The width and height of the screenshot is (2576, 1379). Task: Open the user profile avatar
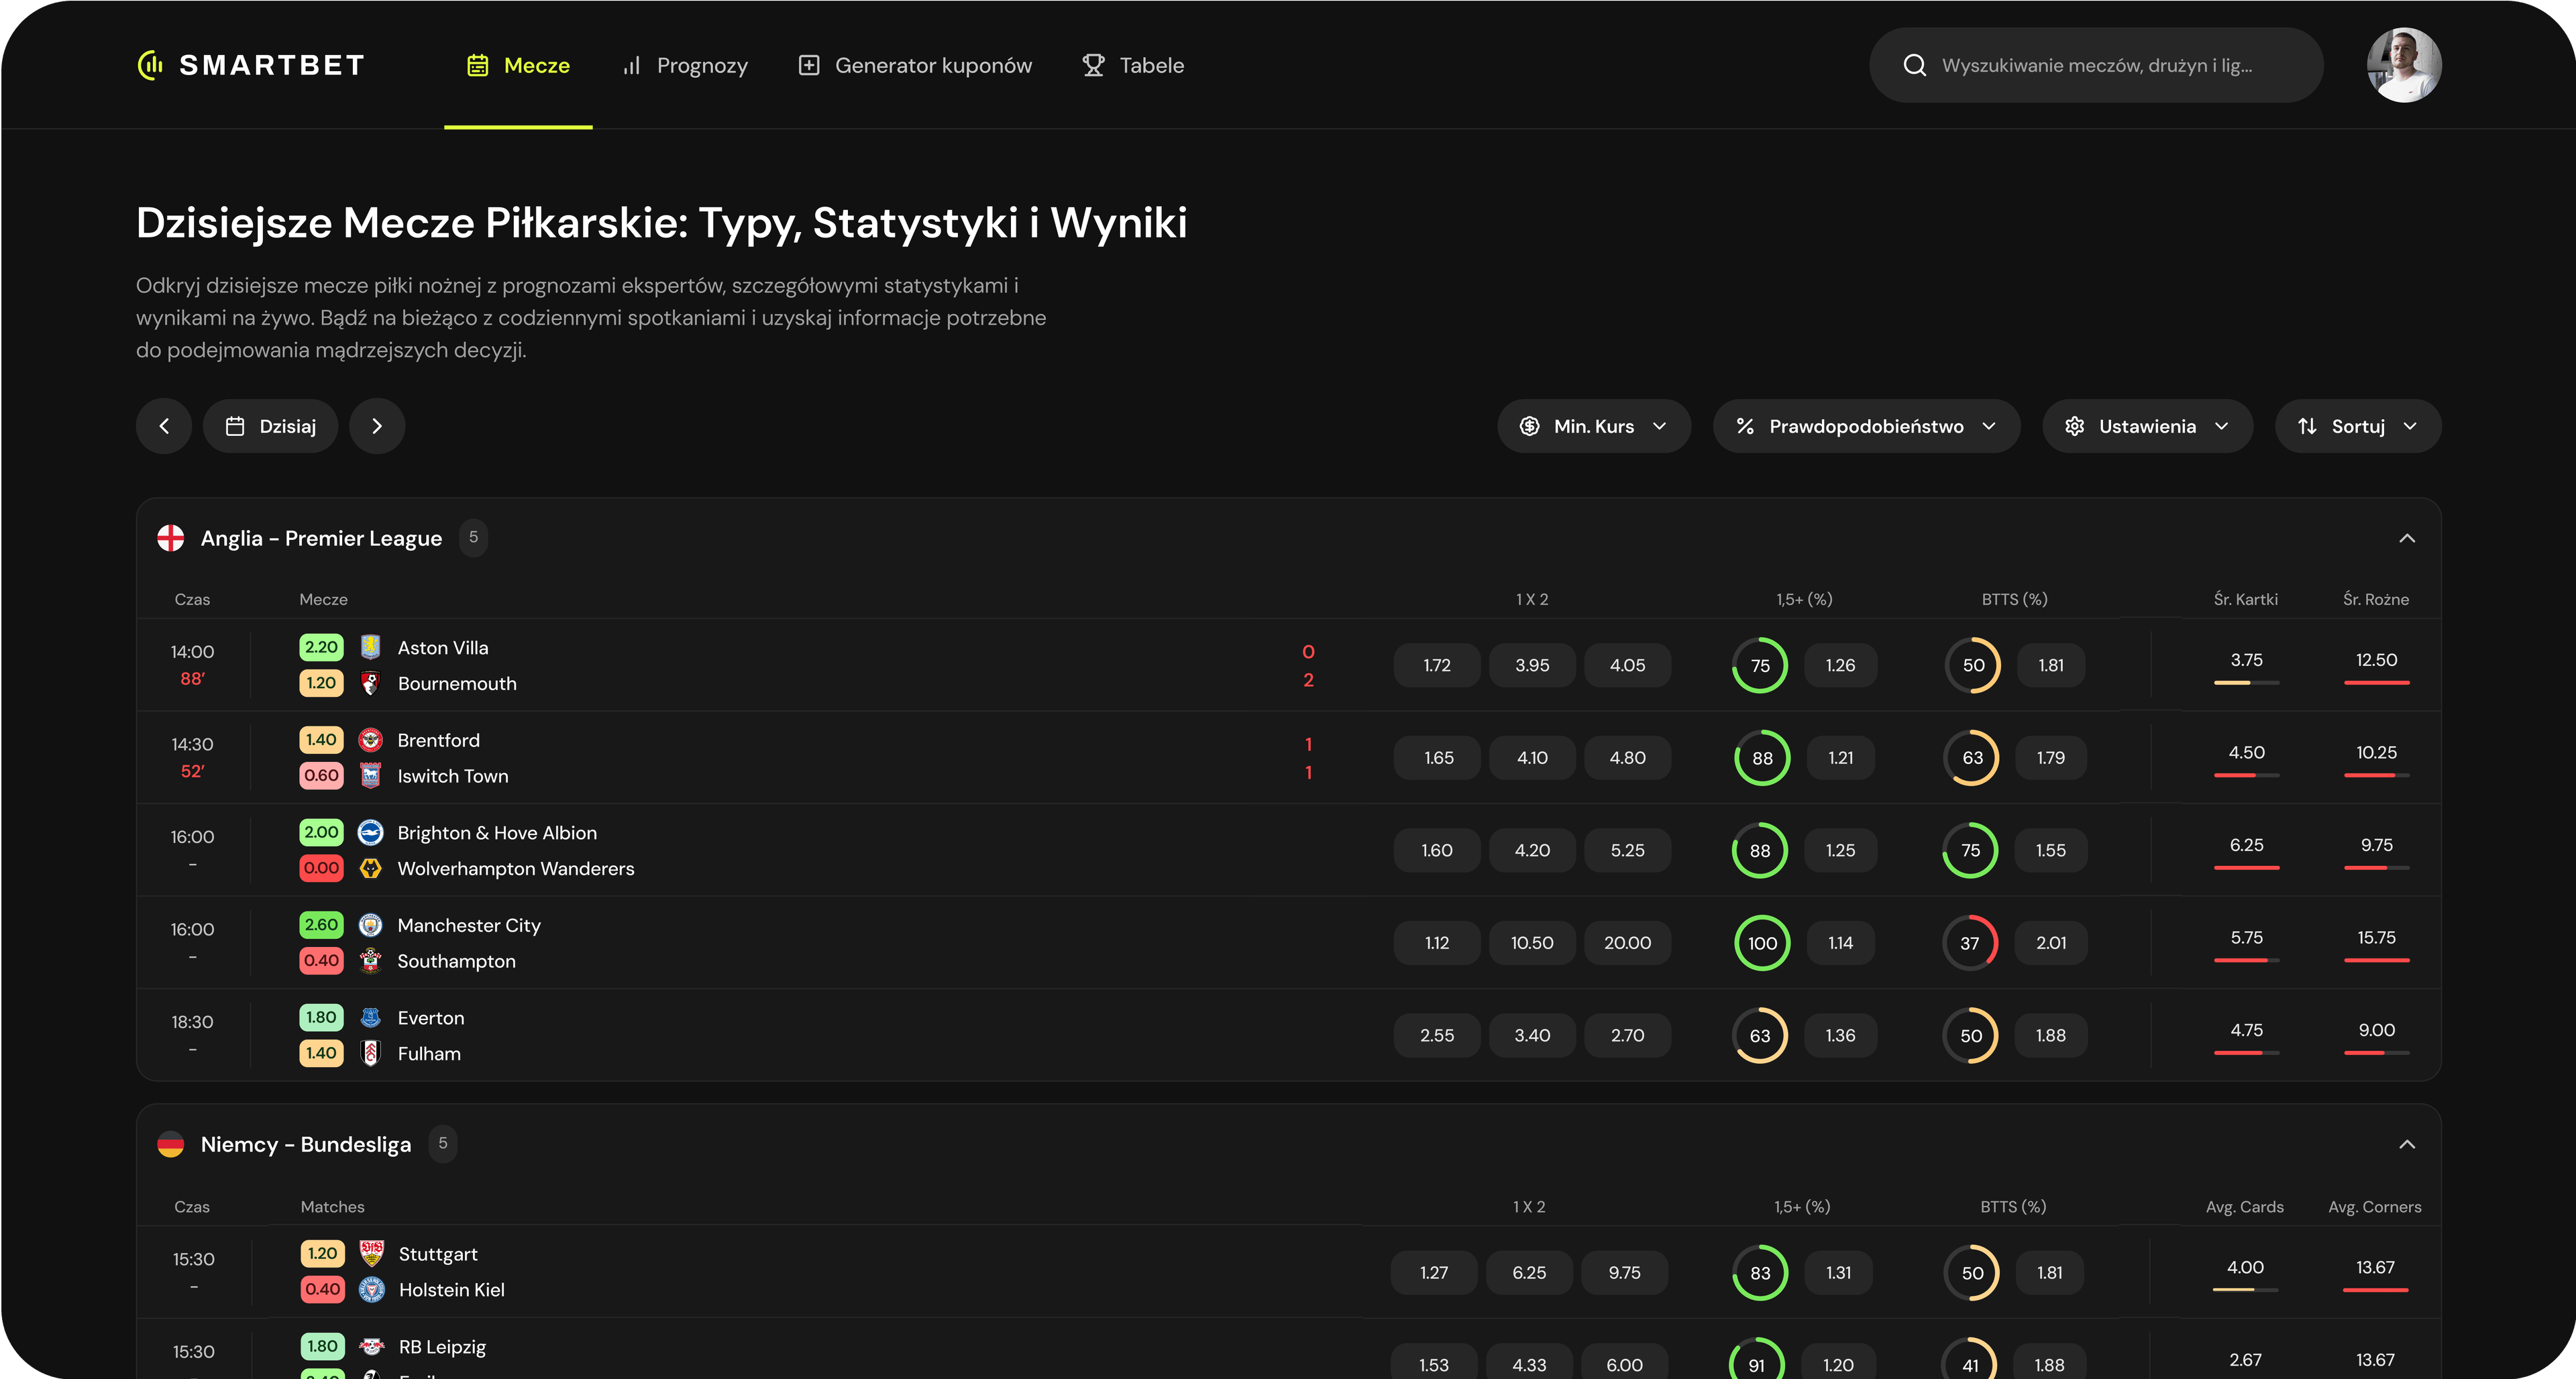2404,65
